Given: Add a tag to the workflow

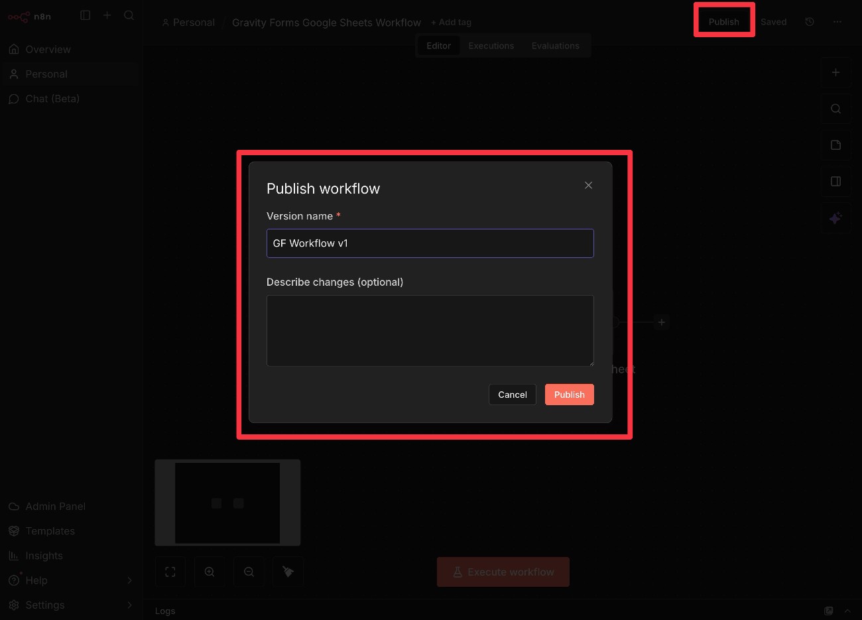Looking at the screenshot, I should coord(451,22).
